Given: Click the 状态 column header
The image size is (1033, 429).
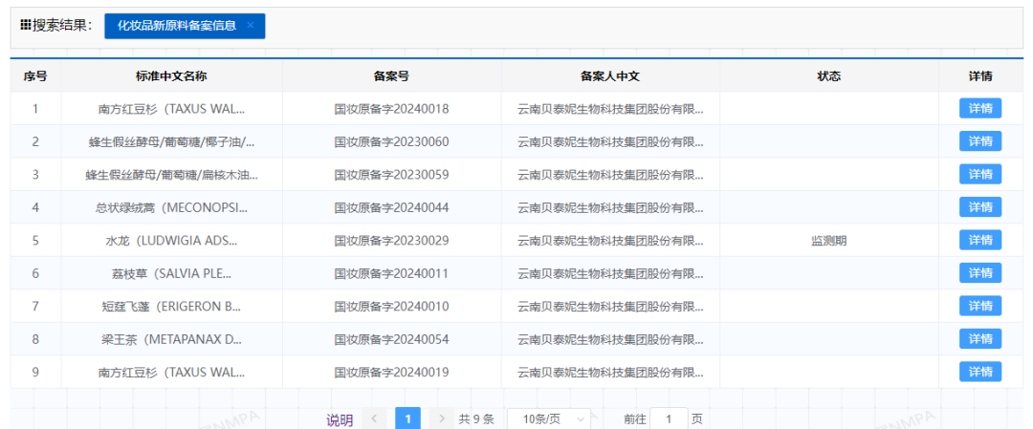Looking at the screenshot, I should [x=828, y=76].
